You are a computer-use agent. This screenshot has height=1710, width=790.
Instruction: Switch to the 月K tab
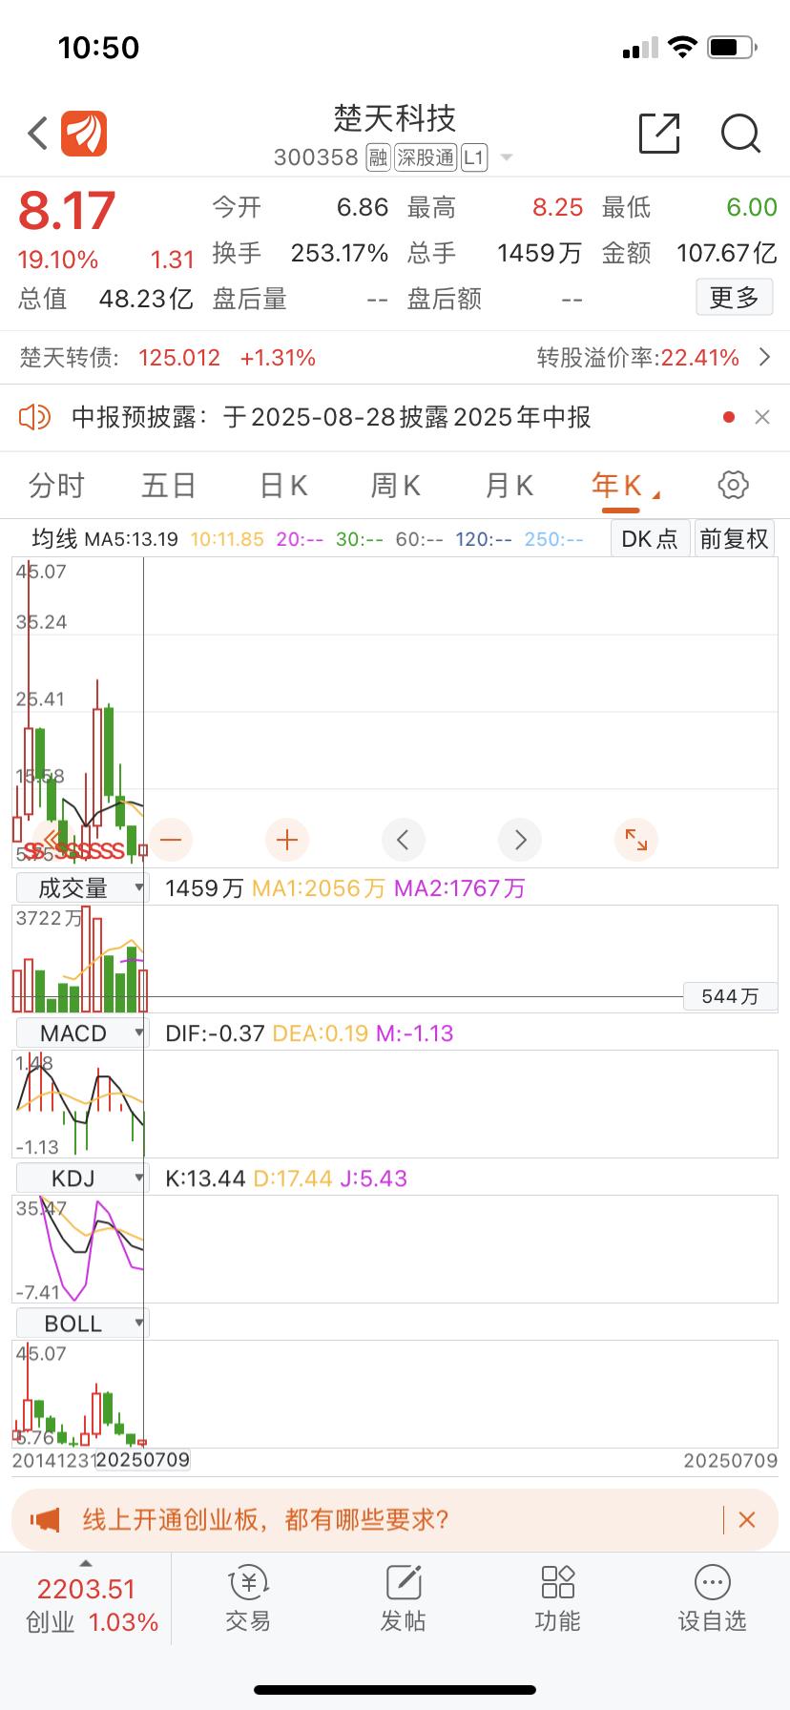tap(509, 486)
